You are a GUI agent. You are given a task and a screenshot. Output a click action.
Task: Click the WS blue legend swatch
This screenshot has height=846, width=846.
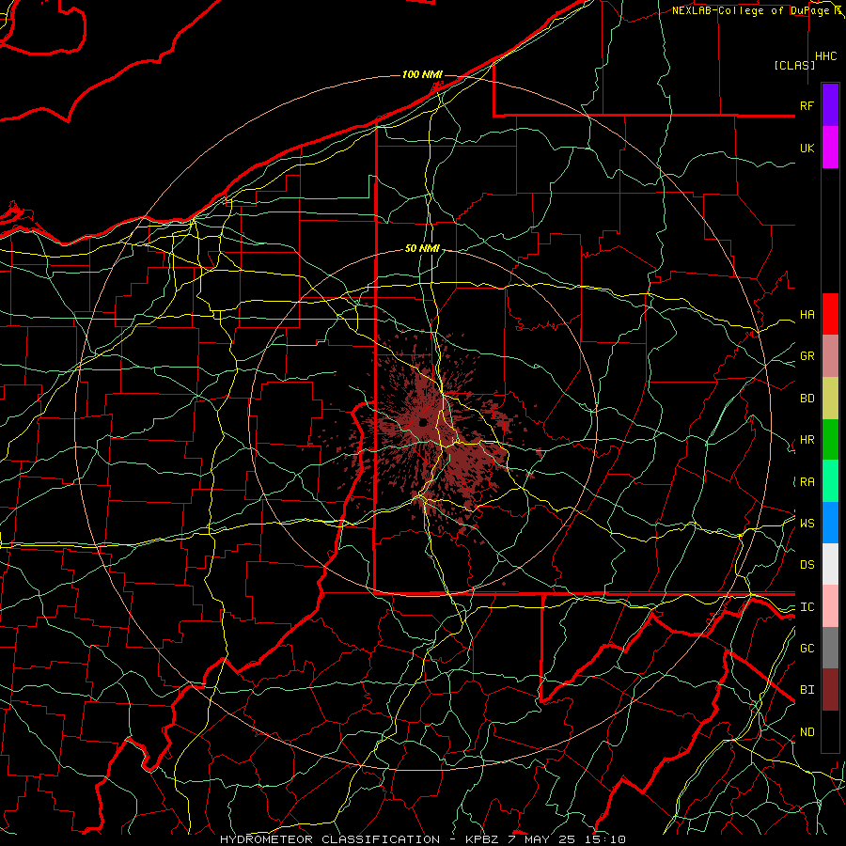pos(830,523)
